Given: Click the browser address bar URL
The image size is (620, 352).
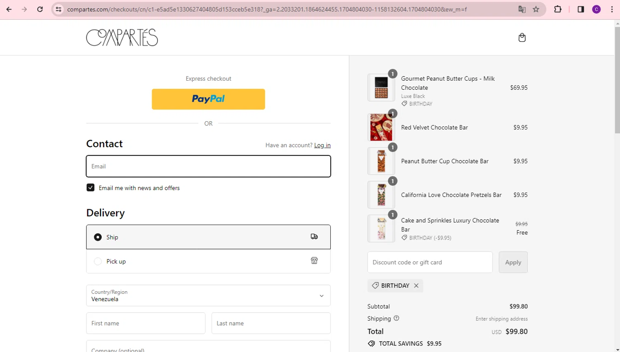Looking at the screenshot, I should coord(267,9).
